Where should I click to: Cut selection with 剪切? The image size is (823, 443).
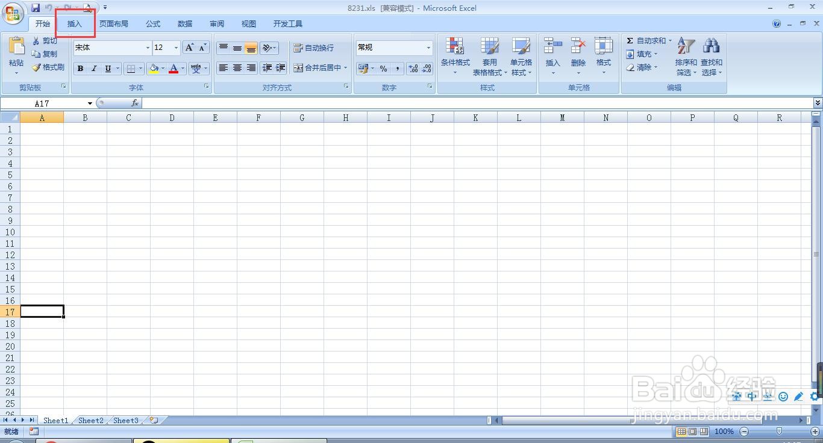pos(45,41)
